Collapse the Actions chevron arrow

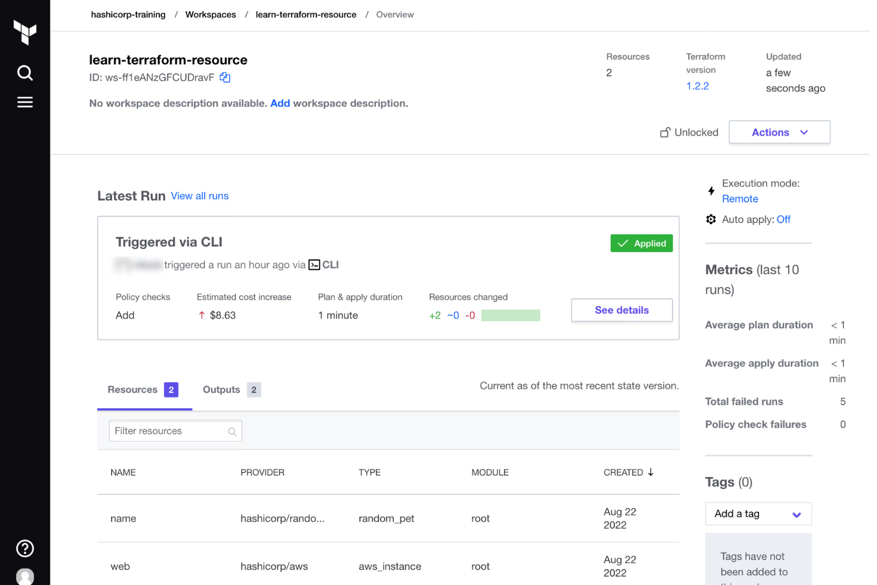805,132
